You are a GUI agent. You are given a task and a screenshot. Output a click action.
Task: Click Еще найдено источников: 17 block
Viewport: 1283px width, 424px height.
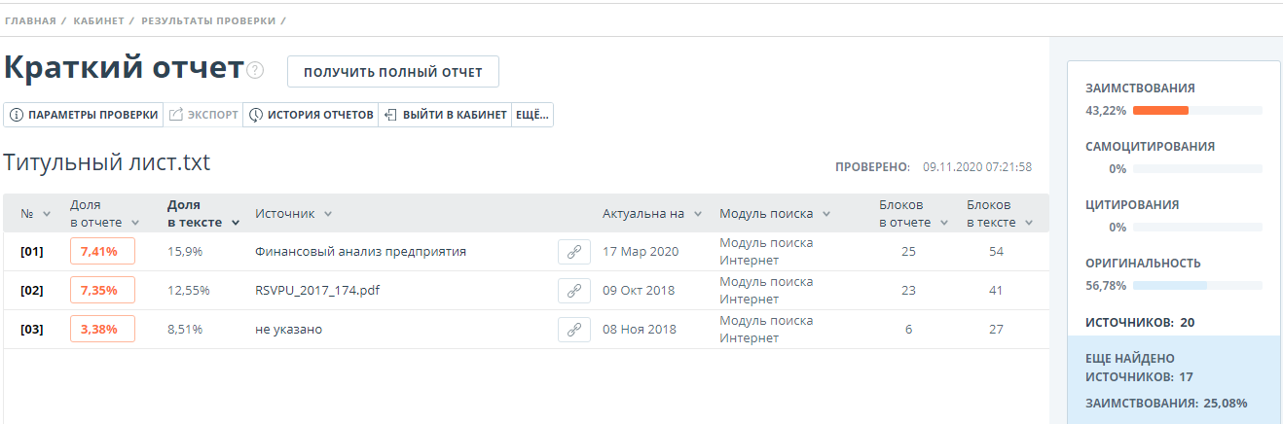(1174, 367)
